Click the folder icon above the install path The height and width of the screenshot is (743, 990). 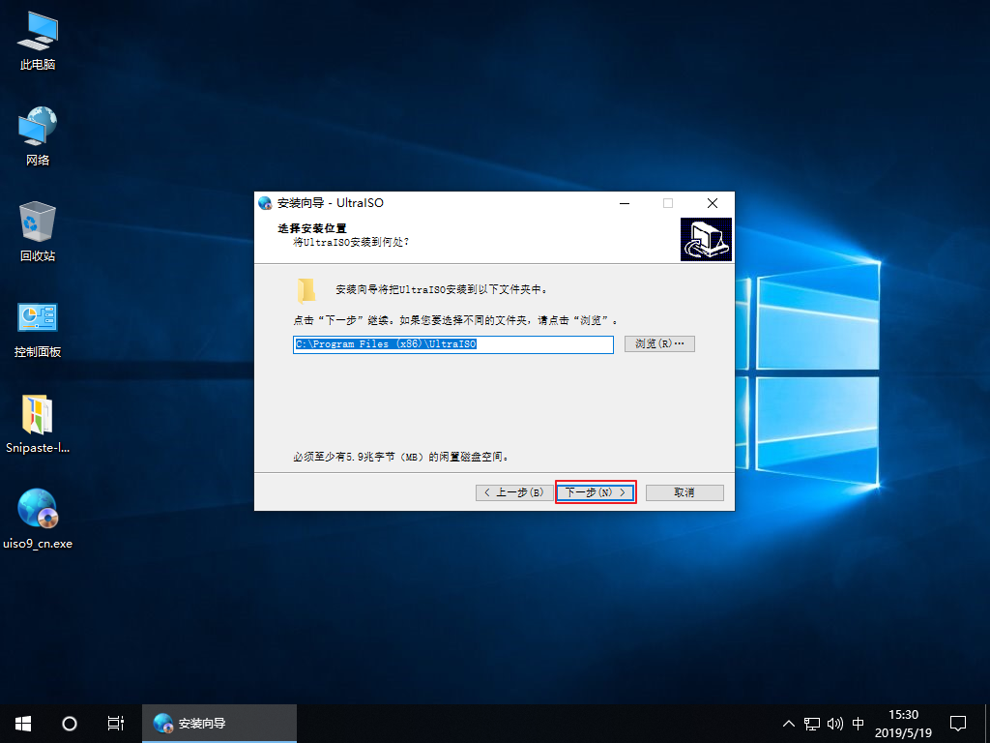coord(307,289)
